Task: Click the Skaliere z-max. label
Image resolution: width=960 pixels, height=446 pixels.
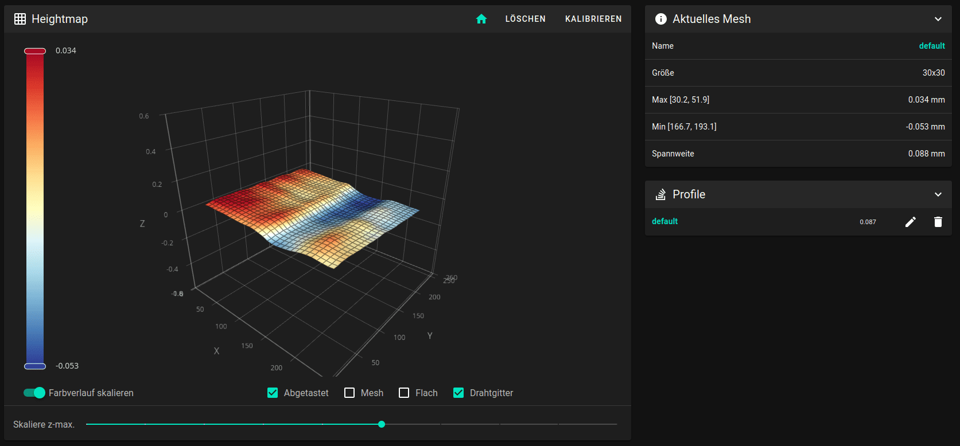Action: tap(44, 424)
